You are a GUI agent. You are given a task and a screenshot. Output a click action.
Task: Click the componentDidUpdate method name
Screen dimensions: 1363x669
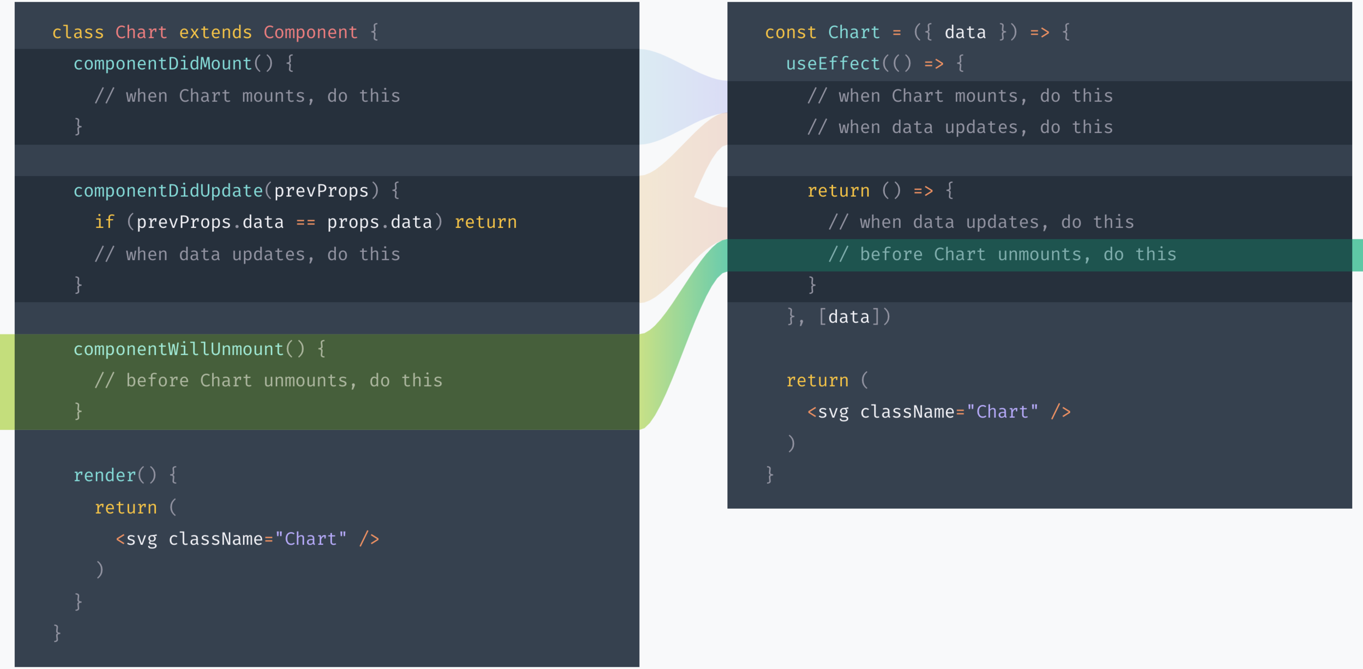[x=168, y=191]
